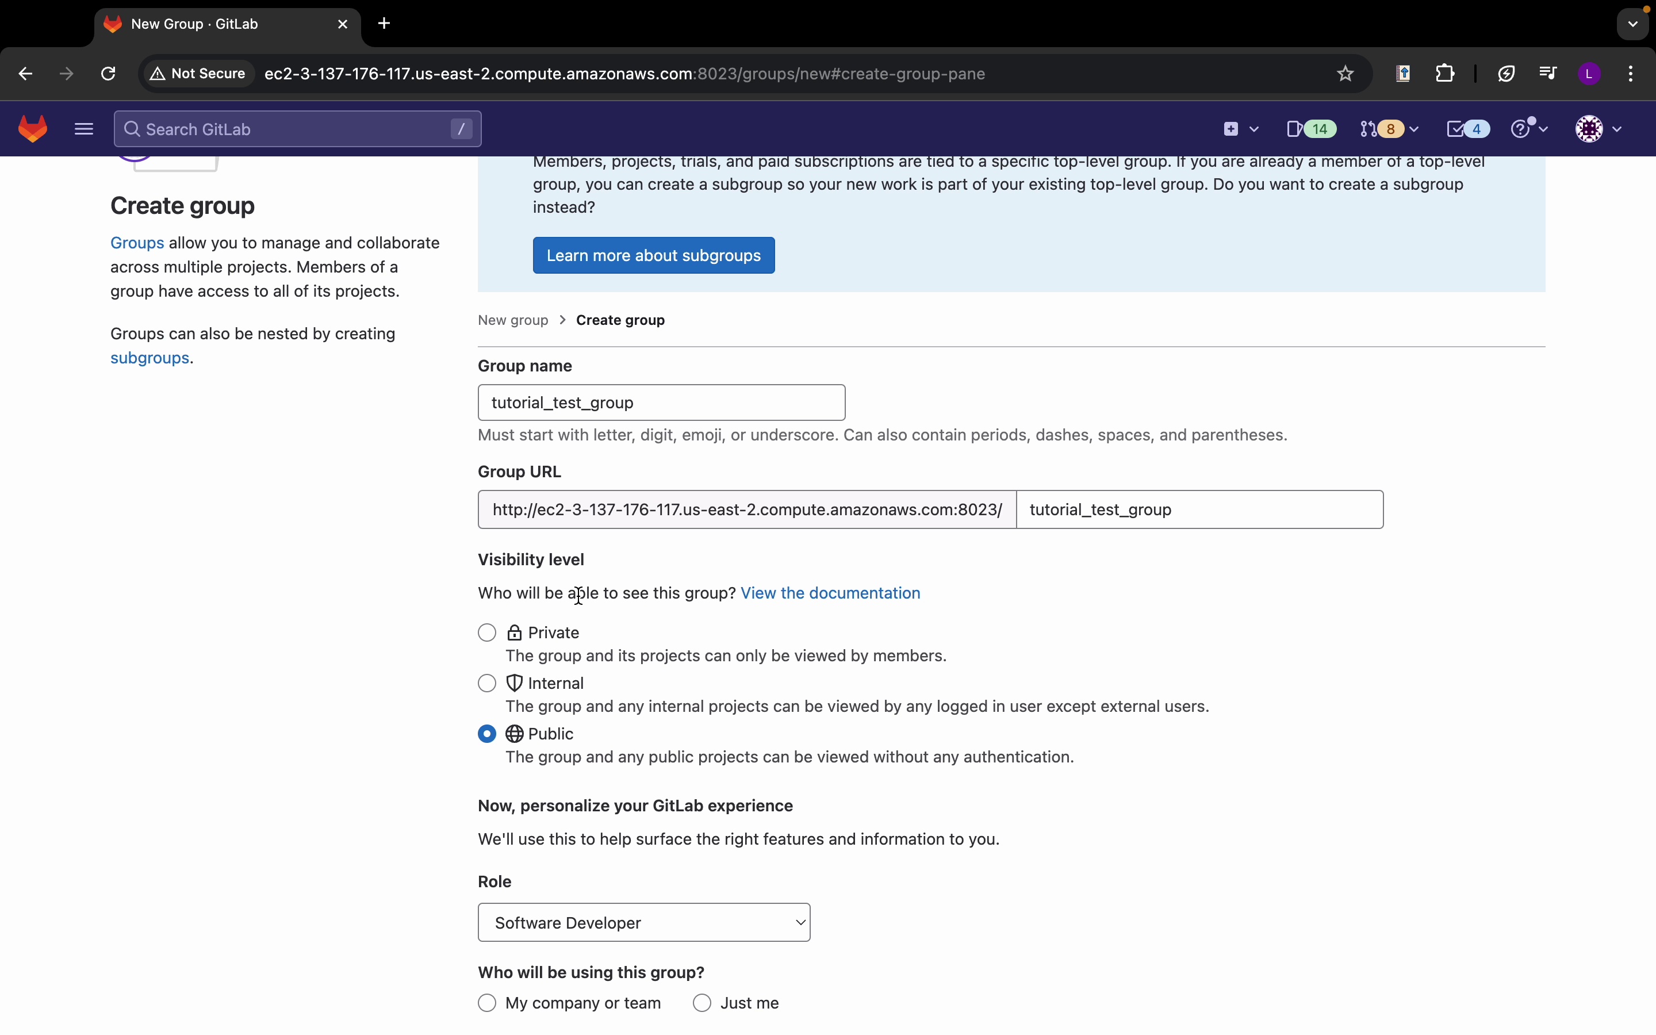Expand the create new plus dropdown

point(1240,129)
